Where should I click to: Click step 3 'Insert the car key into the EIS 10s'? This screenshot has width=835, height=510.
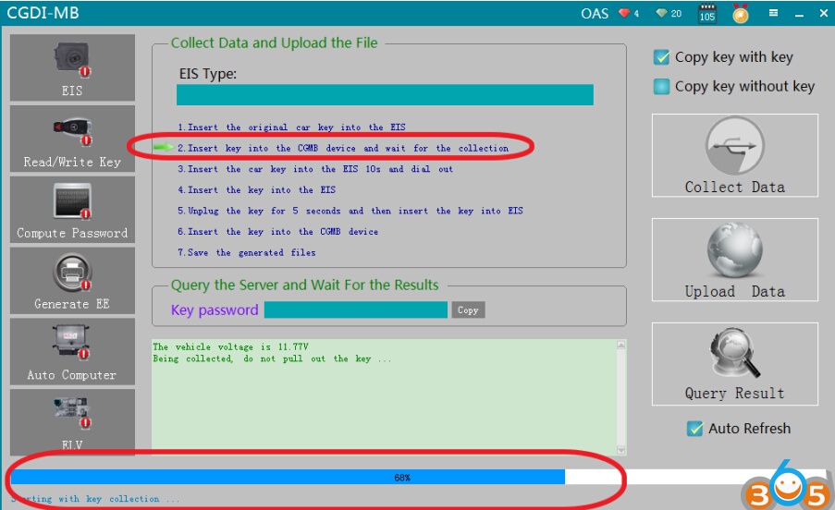[315, 168]
